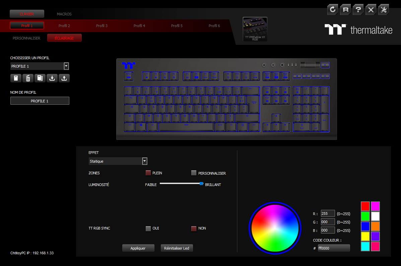This screenshot has height=266, width=401.
Task: Create a new profile
Action: 16,78
